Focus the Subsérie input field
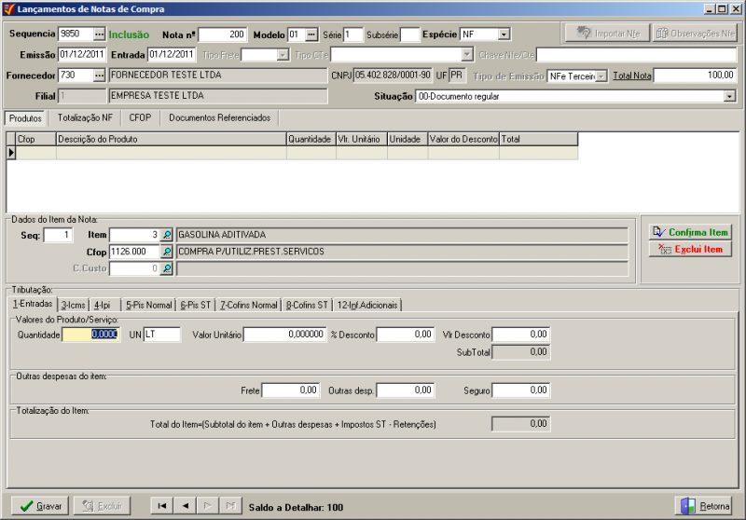The height and width of the screenshot is (520, 746). click(409, 34)
